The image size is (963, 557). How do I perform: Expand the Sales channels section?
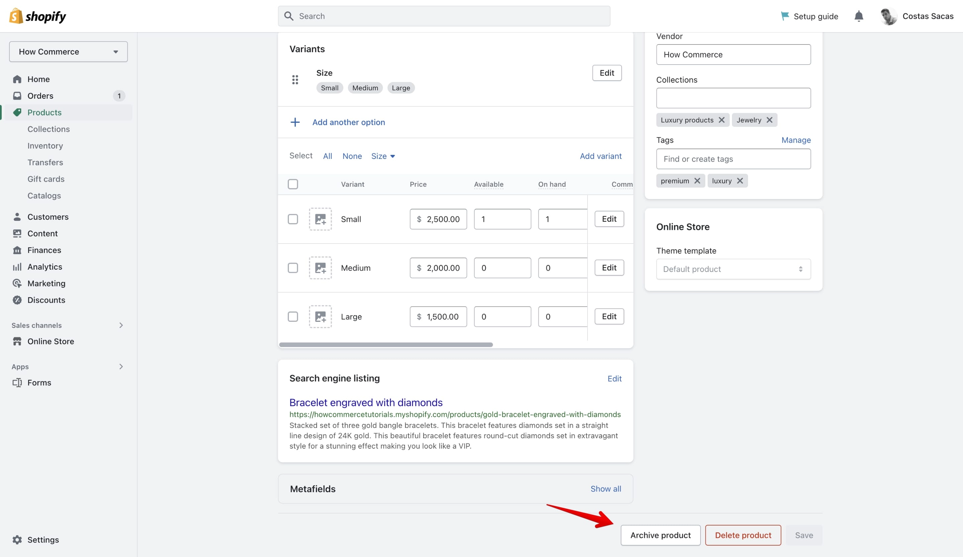(121, 325)
